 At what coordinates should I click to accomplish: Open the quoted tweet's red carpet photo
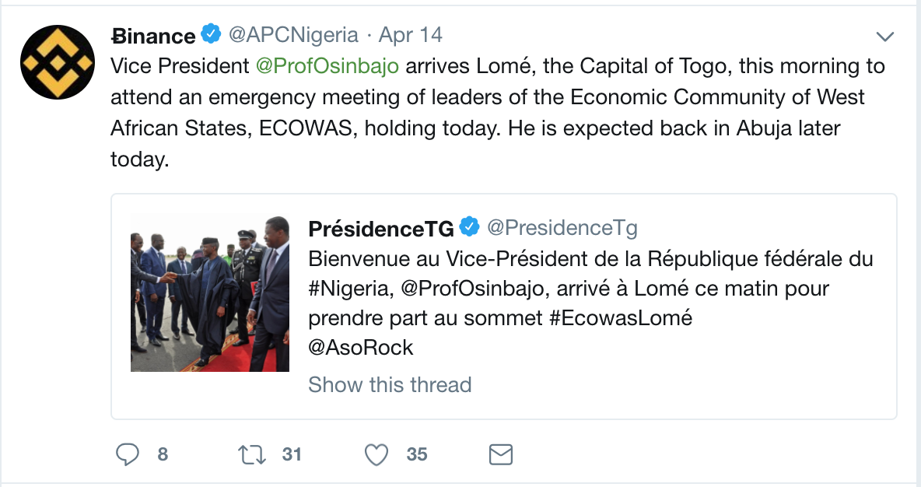[x=210, y=293]
